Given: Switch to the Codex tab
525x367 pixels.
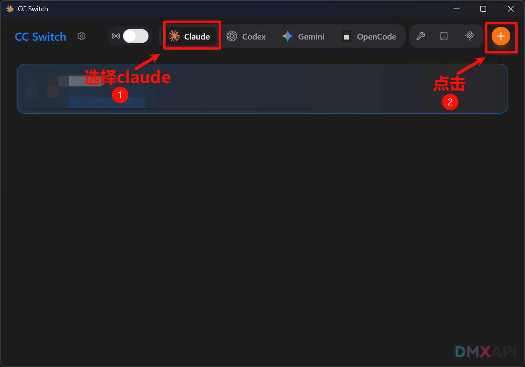Looking at the screenshot, I should tap(246, 36).
